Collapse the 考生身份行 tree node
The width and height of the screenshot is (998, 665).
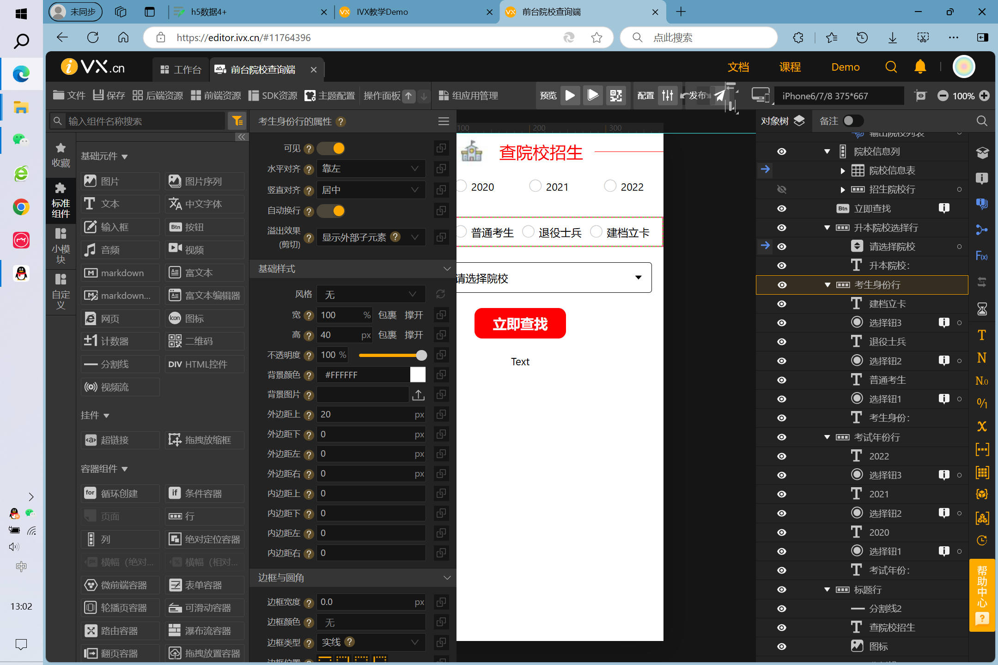tap(828, 285)
